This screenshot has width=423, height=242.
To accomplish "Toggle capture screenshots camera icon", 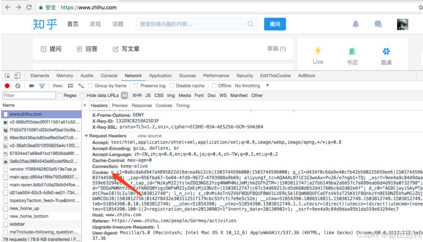I will [x=32, y=86].
